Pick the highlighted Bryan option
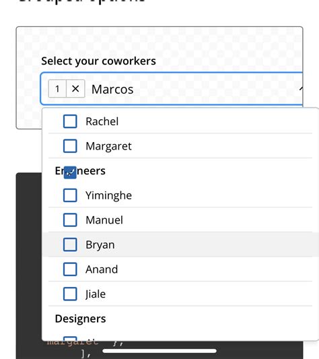The width and height of the screenshot is (319, 359). click(x=180, y=244)
